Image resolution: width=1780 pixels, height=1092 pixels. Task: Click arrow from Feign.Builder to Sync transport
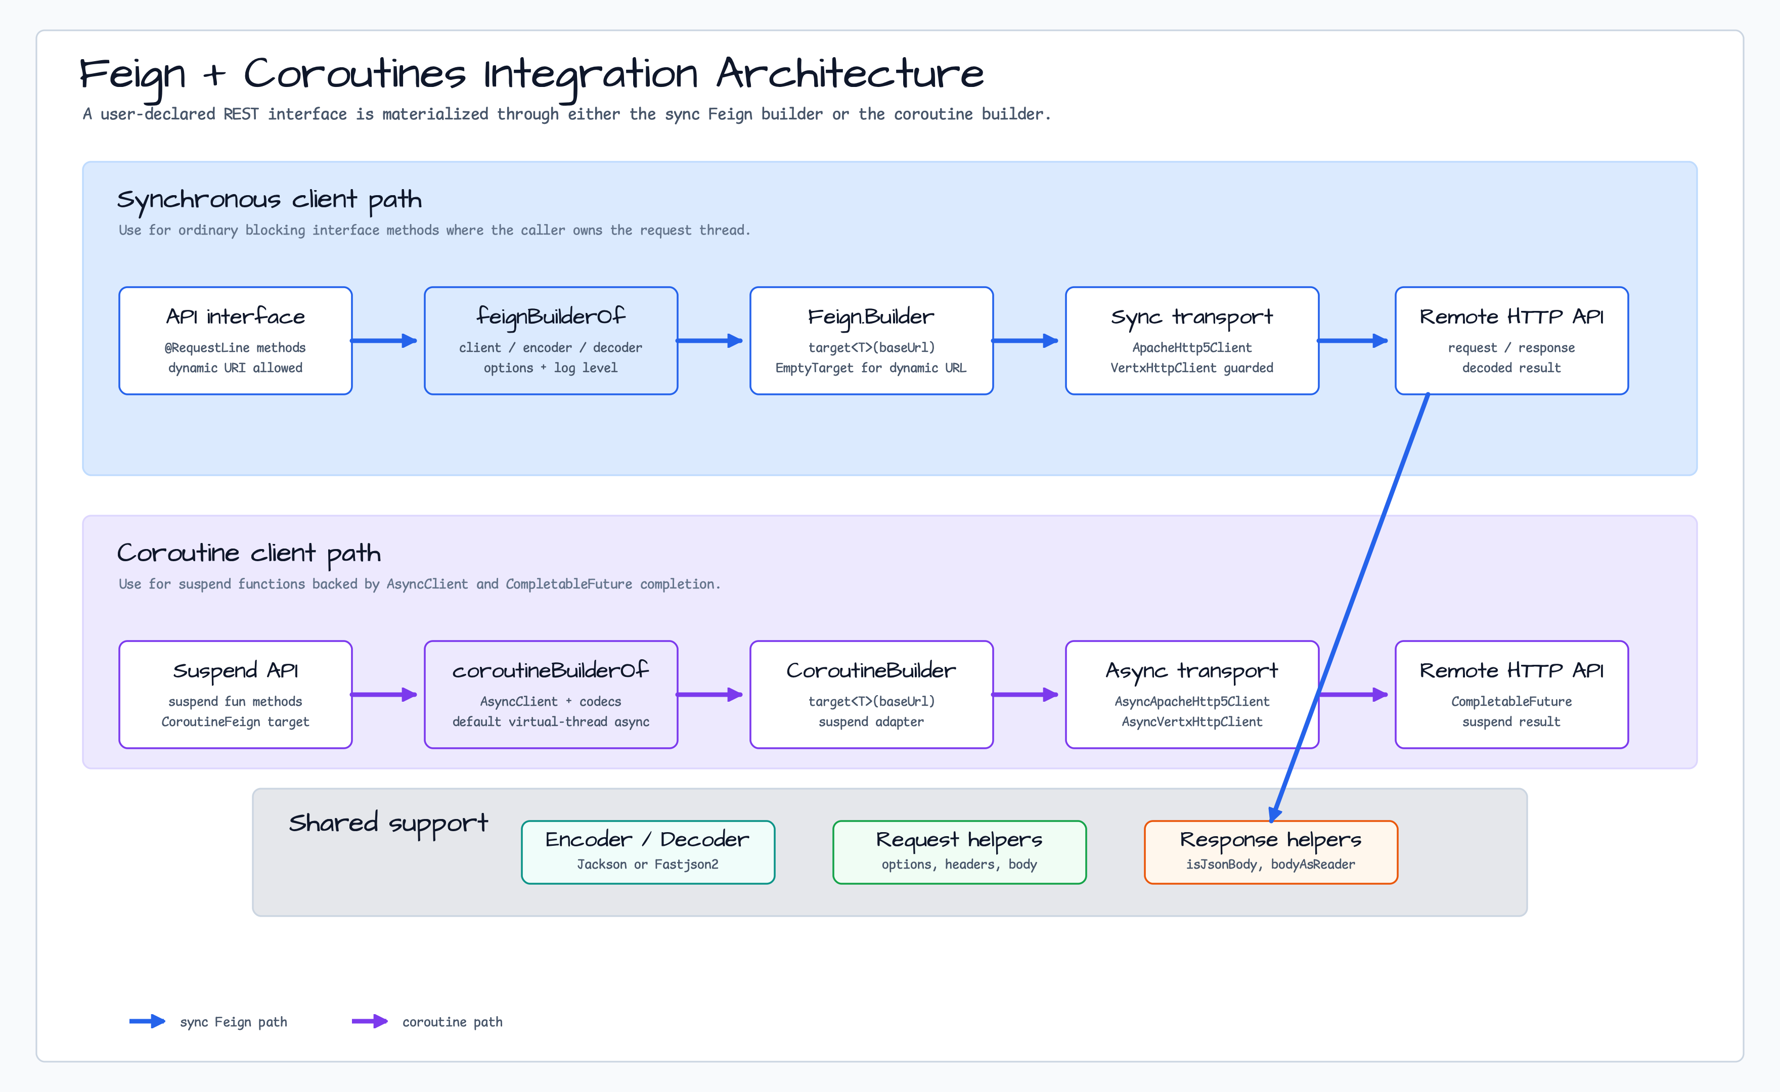pos(1026,341)
